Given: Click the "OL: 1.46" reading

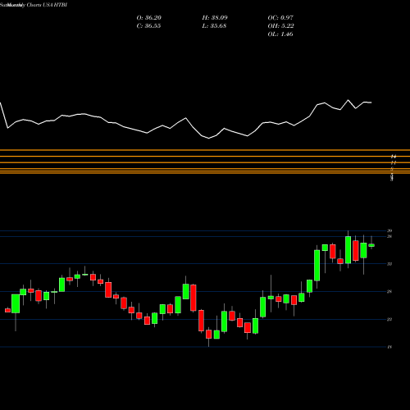Looking at the screenshot, I should [280, 34].
